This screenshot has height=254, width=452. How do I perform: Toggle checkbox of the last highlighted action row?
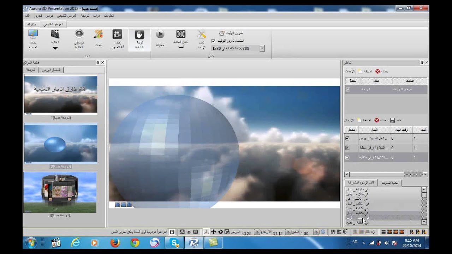(347, 157)
